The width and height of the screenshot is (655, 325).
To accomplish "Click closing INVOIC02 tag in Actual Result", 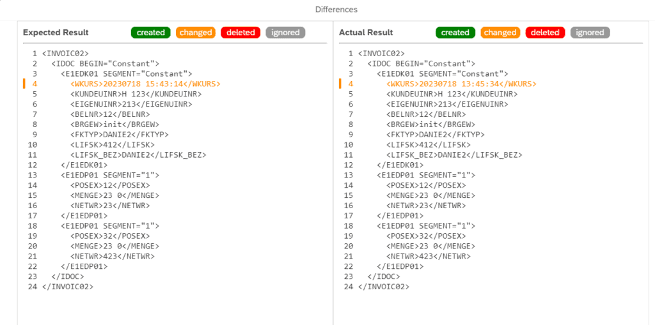I will tap(384, 287).
